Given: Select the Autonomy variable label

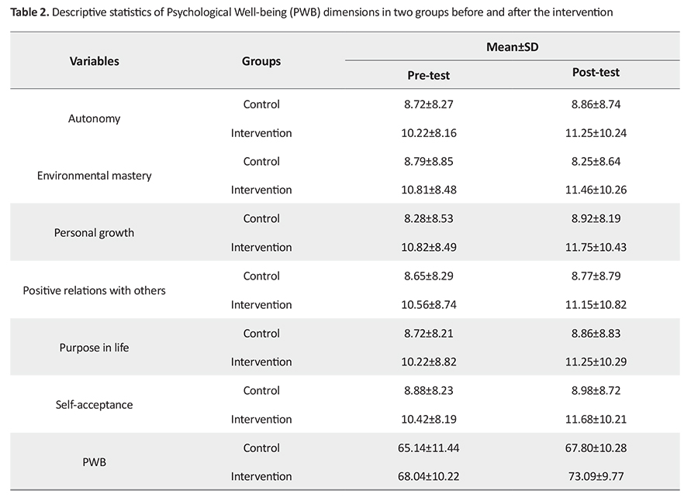Looking at the screenshot, I should pyautogui.click(x=95, y=118).
